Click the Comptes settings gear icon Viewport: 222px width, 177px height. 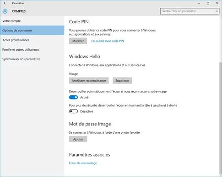[5, 11]
